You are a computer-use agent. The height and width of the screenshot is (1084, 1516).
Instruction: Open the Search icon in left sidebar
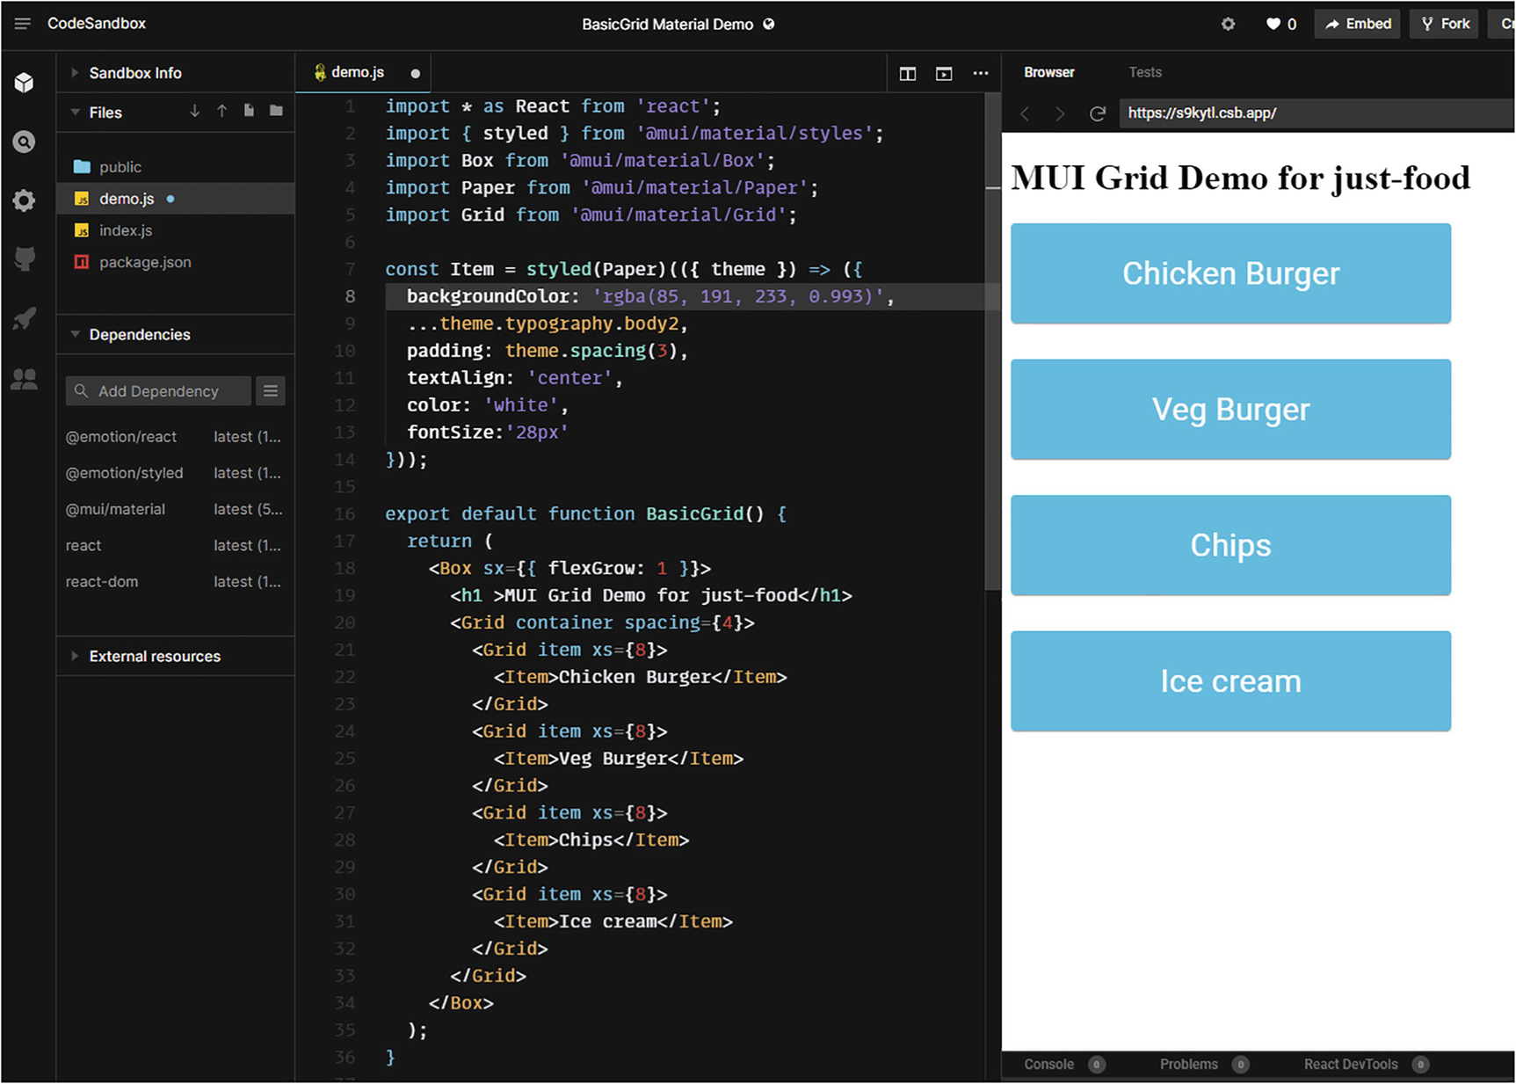click(24, 142)
